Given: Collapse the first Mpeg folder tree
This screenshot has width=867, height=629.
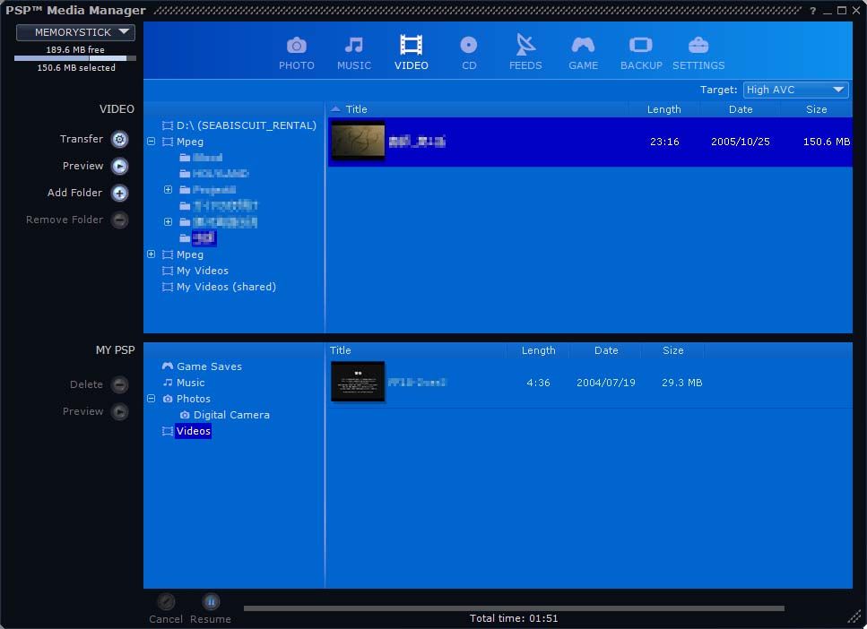Looking at the screenshot, I should point(151,142).
